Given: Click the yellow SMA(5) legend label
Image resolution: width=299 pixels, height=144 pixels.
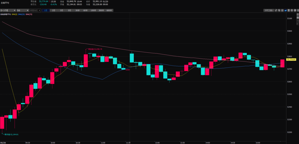Looking at the screenshot, I should click(15, 14).
